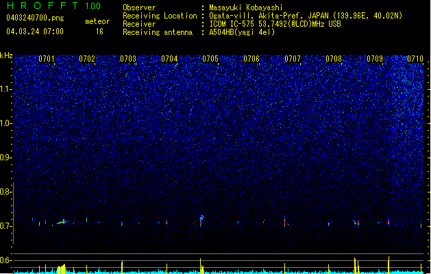Click the long slanted meteor echo after 0701
Image resolution: width=431 pixels, height=274 pixels.
pos(62,222)
